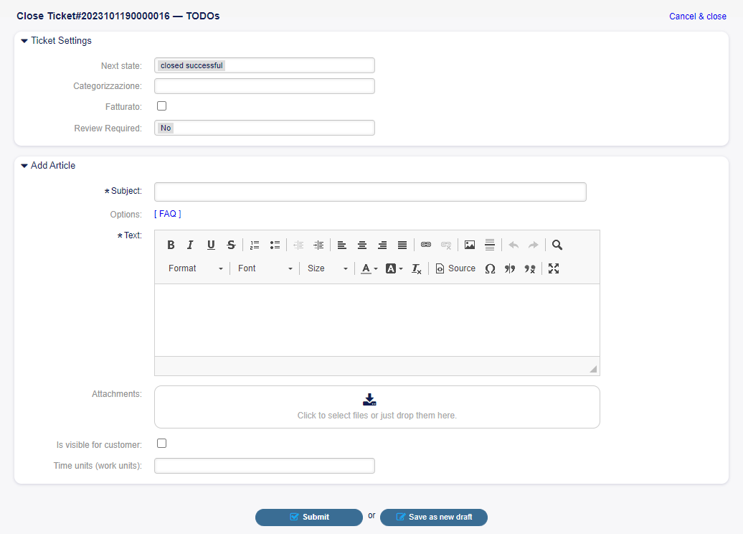Toggle bold formatting in the editor
Screen dimensions: 743x534
click(x=171, y=245)
